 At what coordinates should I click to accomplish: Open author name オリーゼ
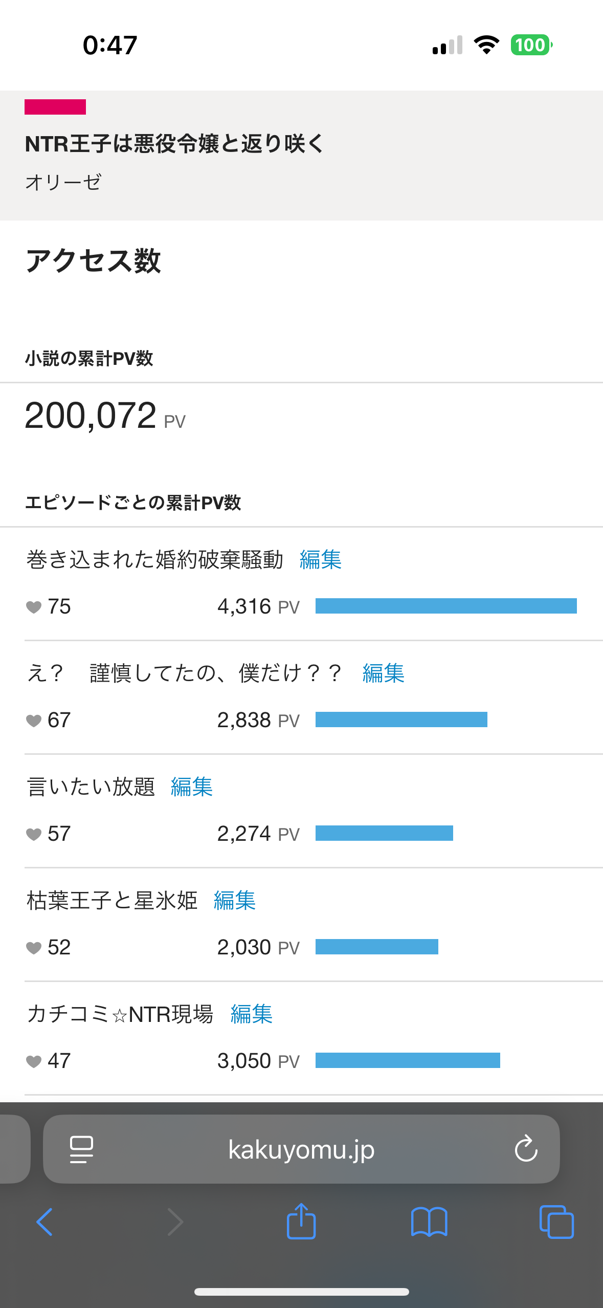point(63,182)
